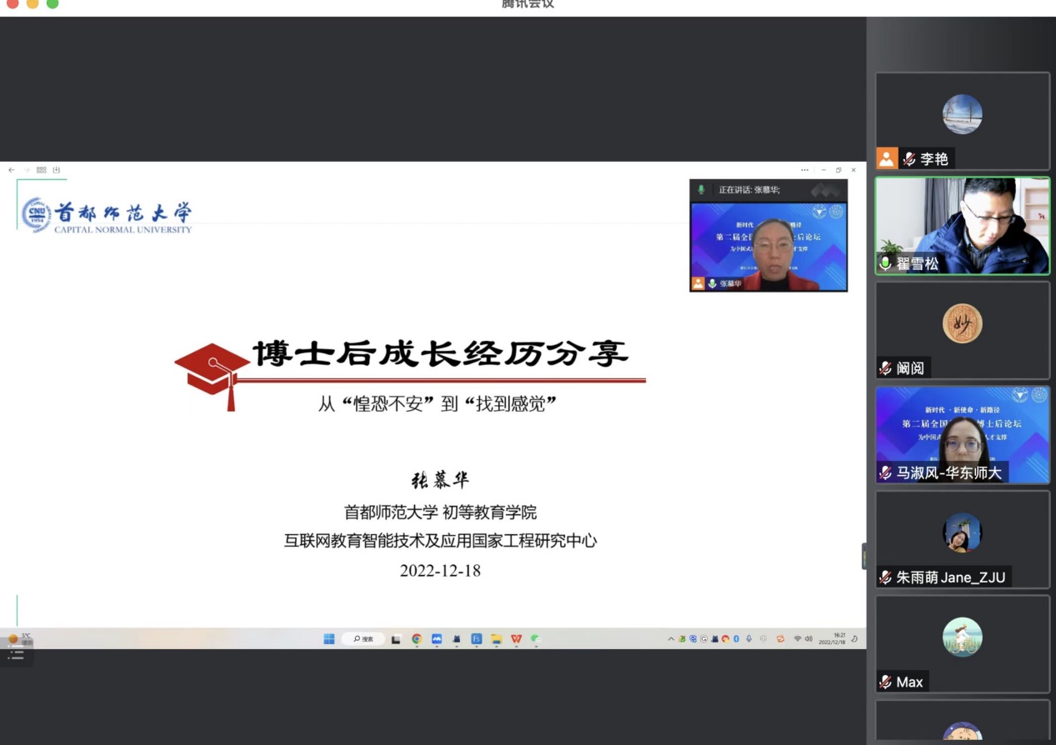Click the Windows Start icon in shared taskbar
This screenshot has height=745, width=1056.
329,639
